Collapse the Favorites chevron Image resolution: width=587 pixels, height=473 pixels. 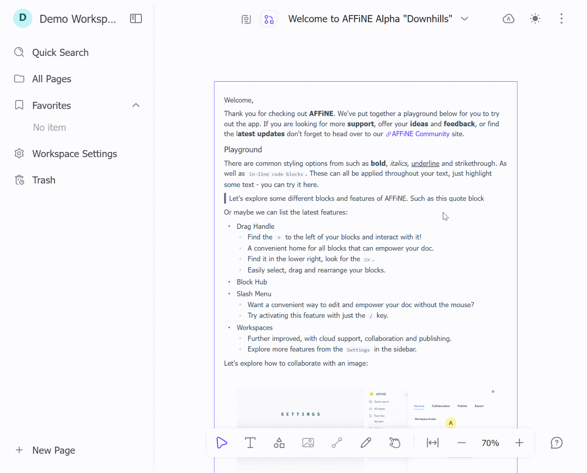[x=136, y=105]
